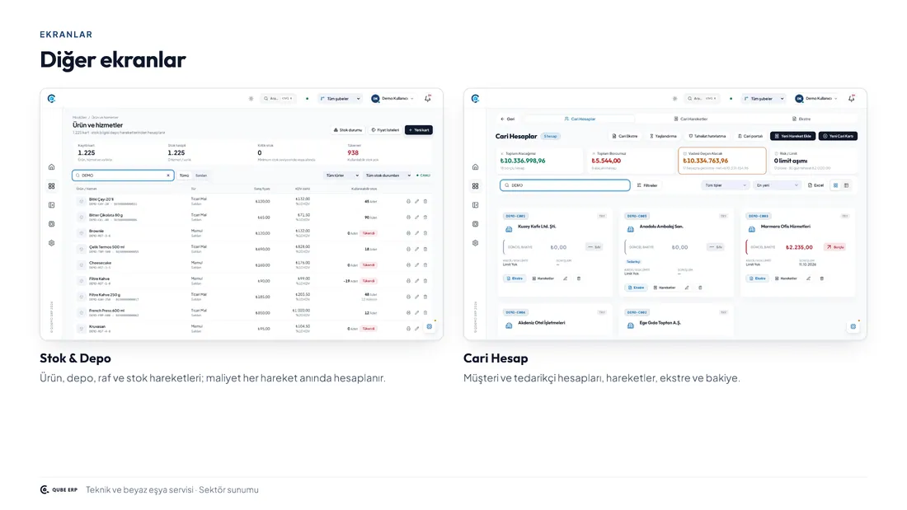Clear the DEMO search in Stok & Depo screen
This screenshot has height=510, width=907.
coord(168,175)
